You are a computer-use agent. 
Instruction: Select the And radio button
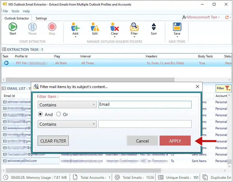(x=40, y=114)
